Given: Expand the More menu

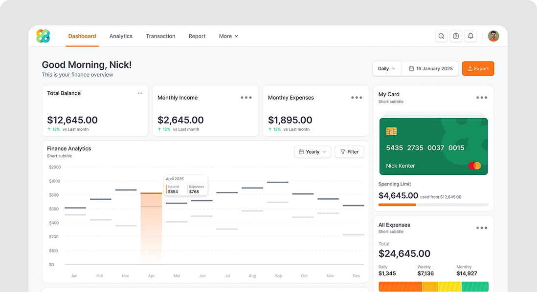Looking at the screenshot, I should [x=228, y=36].
